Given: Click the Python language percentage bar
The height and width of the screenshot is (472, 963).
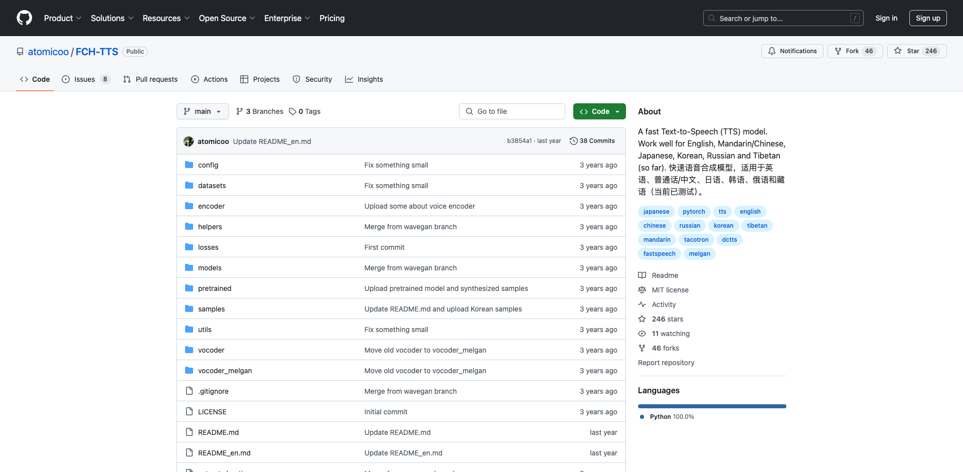Looking at the screenshot, I should pyautogui.click(x=712, y=406).
